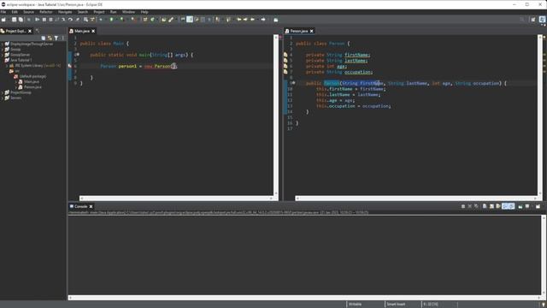Click Clear Console icon

point(485,206)
